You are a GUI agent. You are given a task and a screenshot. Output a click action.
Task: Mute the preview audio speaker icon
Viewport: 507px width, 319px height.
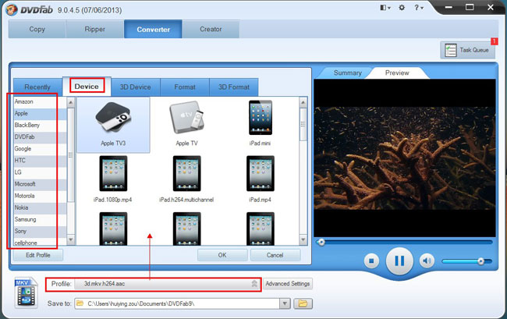[x=427, y=261]
